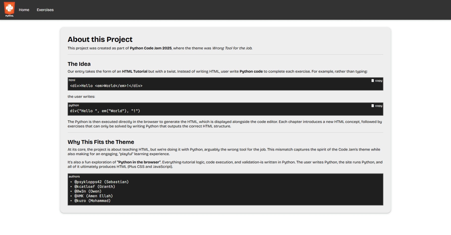Click the 'python' language label on the second block

[73, 105]
